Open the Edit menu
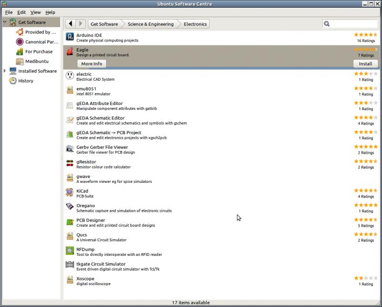 (x=21, y=12)
